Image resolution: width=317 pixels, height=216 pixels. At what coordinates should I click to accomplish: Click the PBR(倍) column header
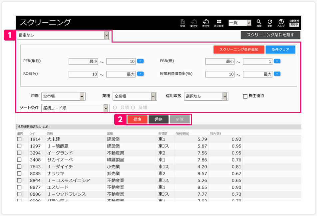pos(215,134)
